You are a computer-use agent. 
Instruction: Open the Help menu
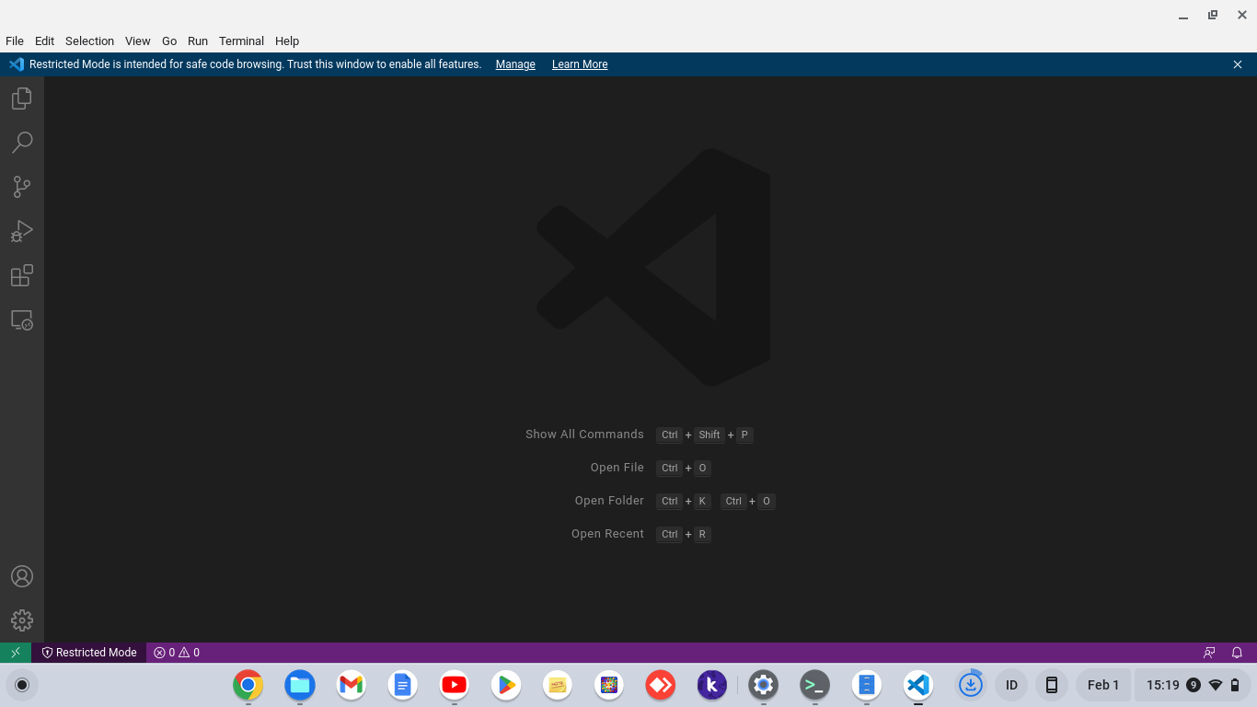tap(287, 41)
